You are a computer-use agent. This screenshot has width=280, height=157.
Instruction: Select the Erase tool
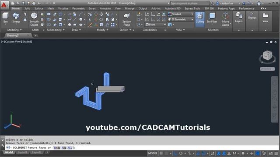pyautogui.click(x=91, y=25)
